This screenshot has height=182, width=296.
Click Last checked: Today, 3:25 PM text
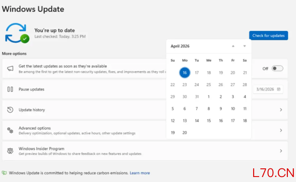tap(60, 36)
